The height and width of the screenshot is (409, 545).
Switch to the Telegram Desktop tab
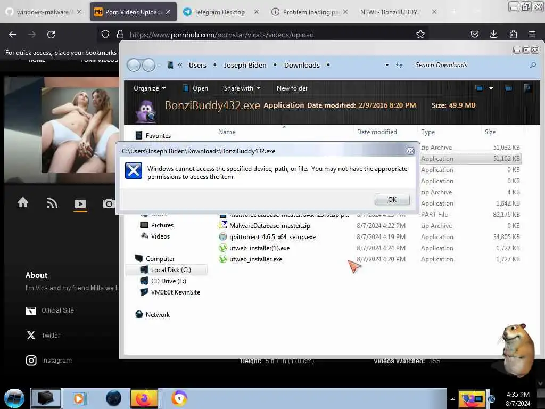coord(220,12)
